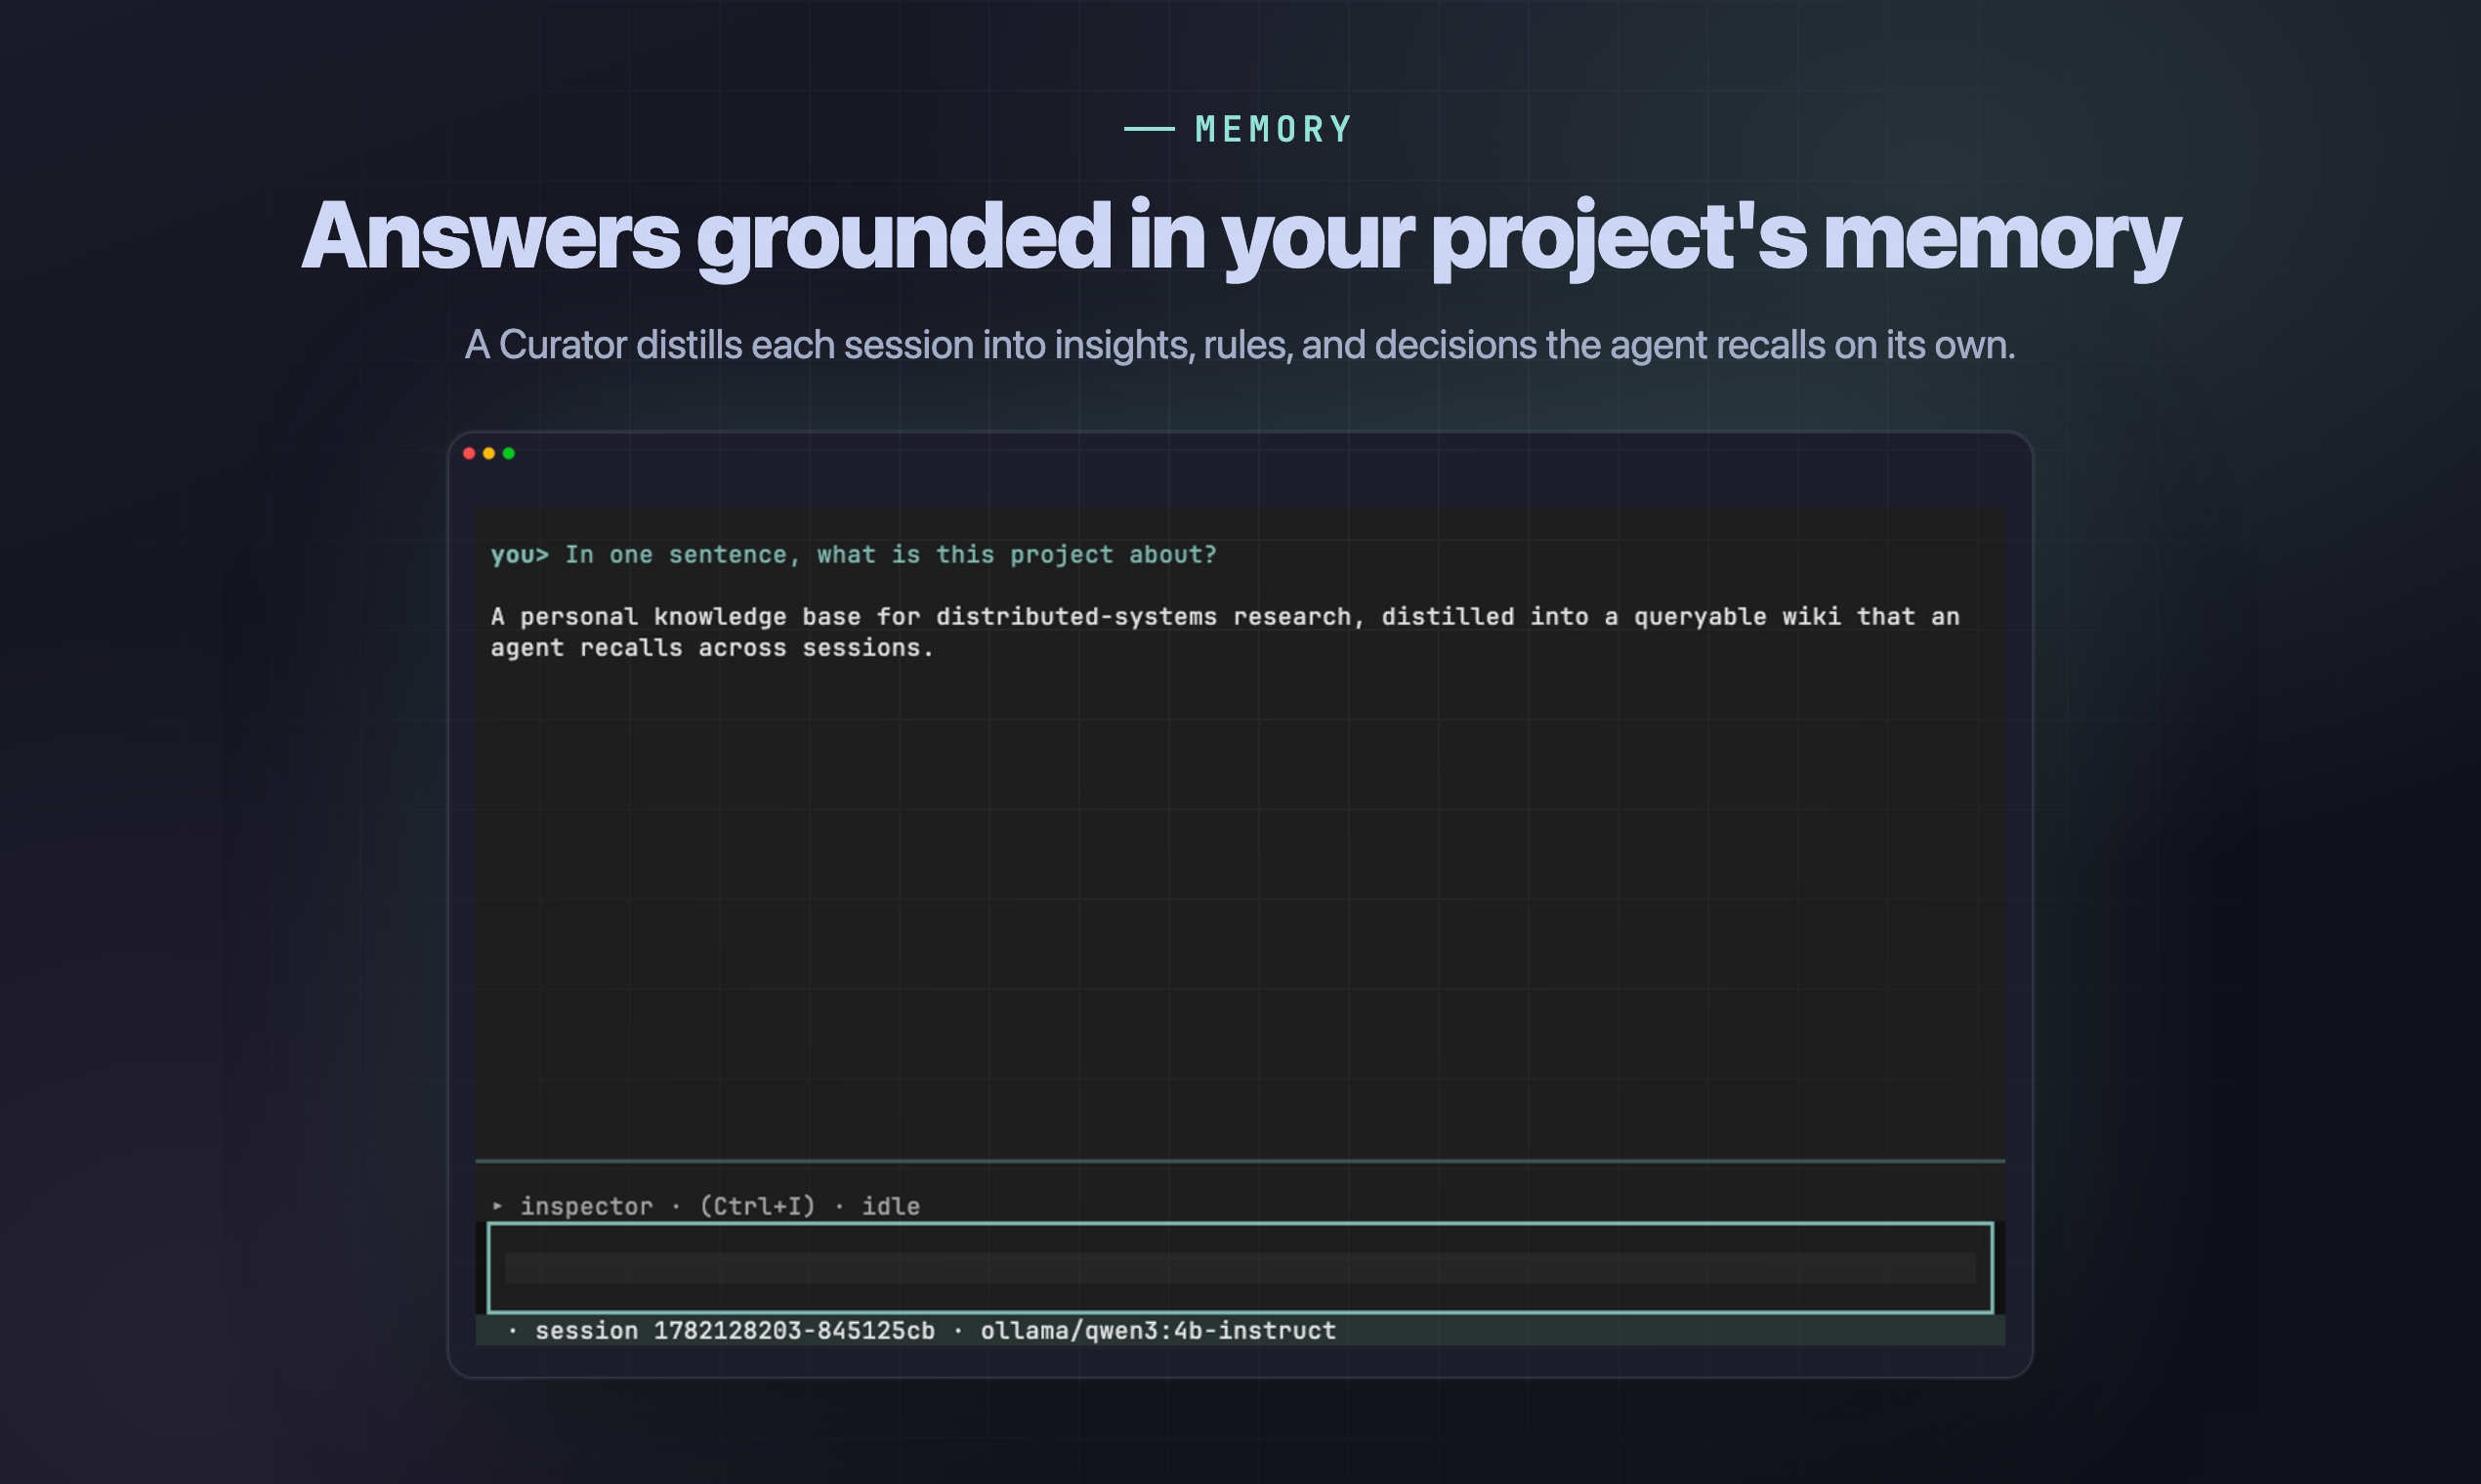Screen dimensions: 2481x1484
Task: Click the answer text beginning 'A personal knowledge base'
Action: coord(1225,632)
